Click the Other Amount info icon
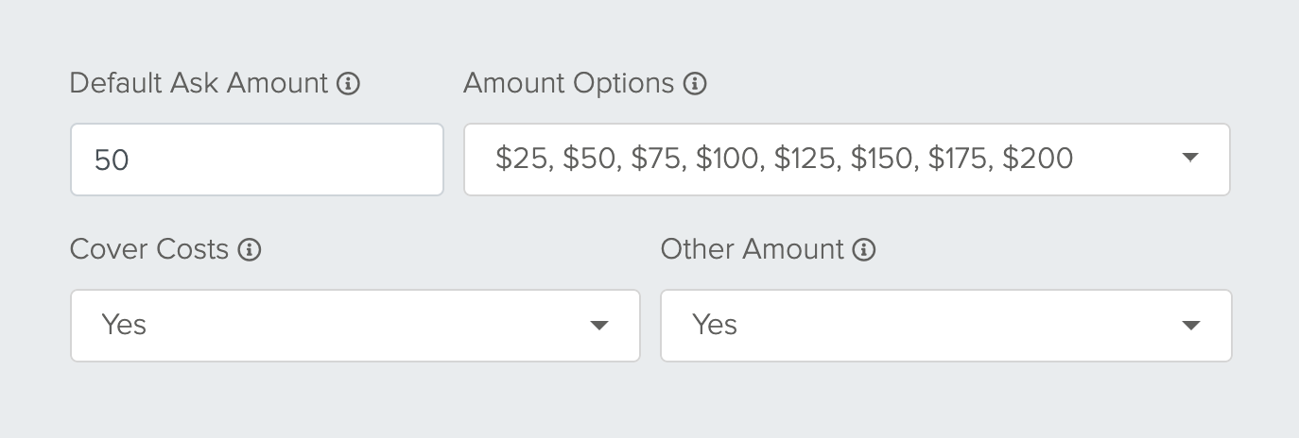The width and height of the screenshot is (1299, 438). pyautogui.click(x=864, y=250)
